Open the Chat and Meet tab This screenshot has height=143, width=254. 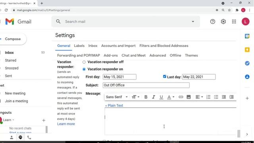(x=133, y=56)
